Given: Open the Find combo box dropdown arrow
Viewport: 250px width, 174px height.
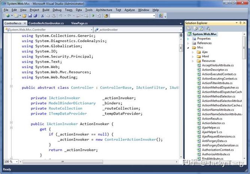Looking at the screenshot, I should coord(154,16).
